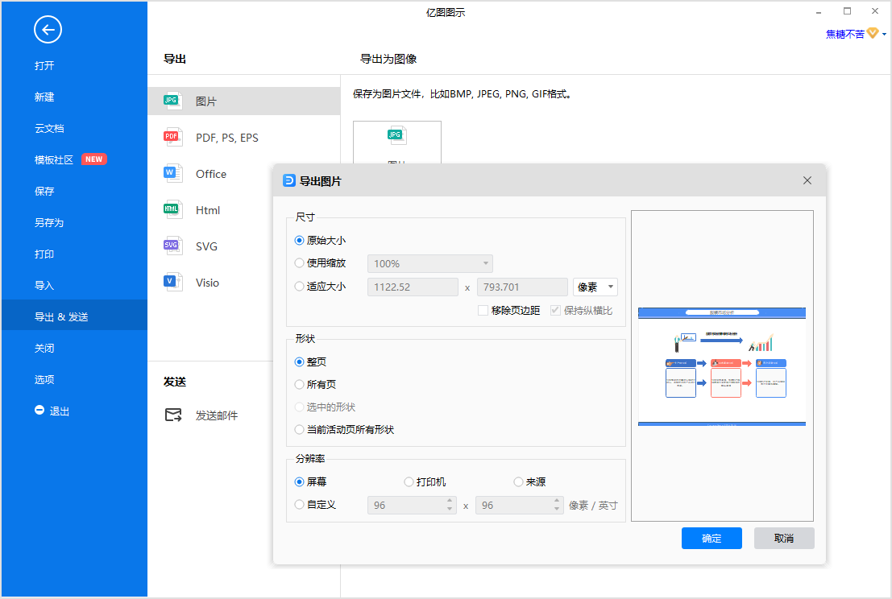Click the 发送邮件 option label
The width and height of the screenshot is (892, 599).
217,415
